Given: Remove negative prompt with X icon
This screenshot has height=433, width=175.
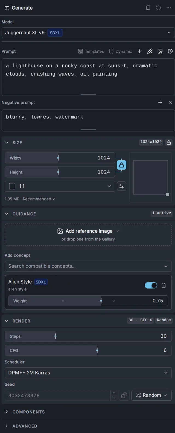Looking at the screenshot, I should click(x=170, y=102).
